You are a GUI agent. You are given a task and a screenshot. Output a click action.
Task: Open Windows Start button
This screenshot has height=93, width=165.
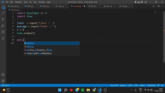pyautogui.click(x=60, y=90)
